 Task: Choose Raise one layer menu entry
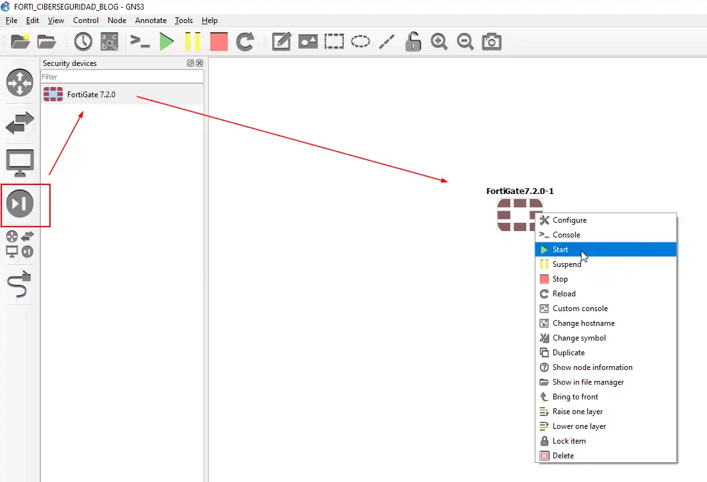[606, 412]
